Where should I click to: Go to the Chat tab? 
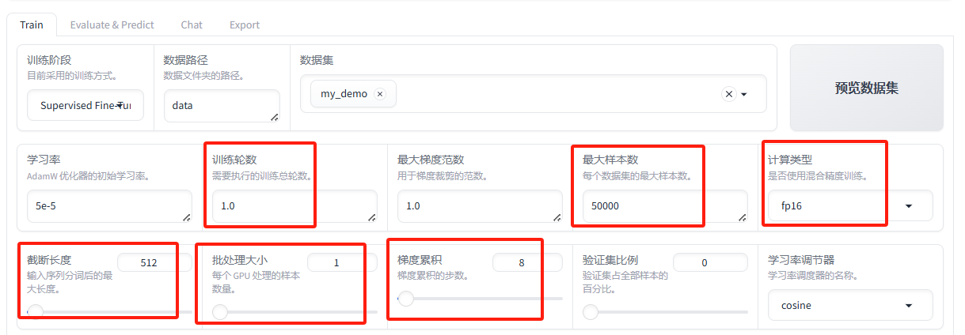tap(192, 24)
